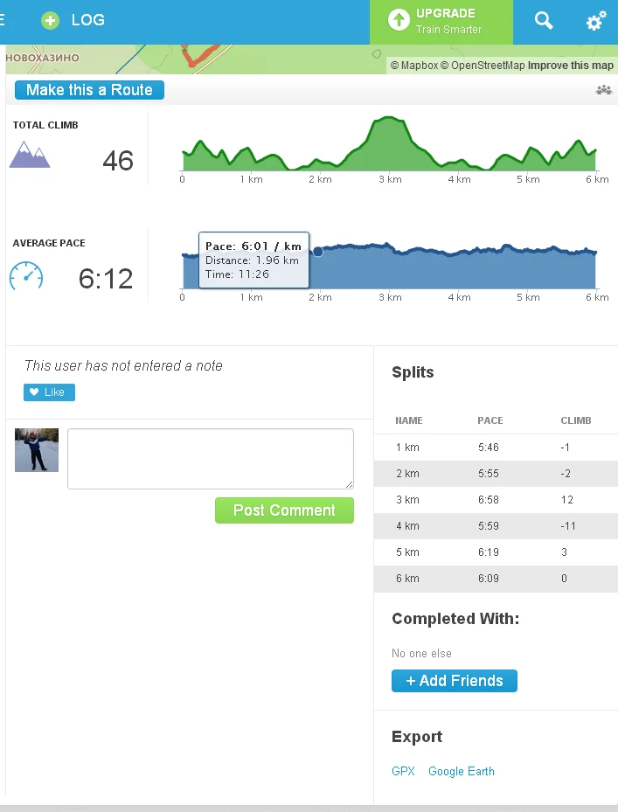The width and height of the screenshot is (618, 812).
Task: Click the AVERAGE PACE label
Action: coord(49,243)
